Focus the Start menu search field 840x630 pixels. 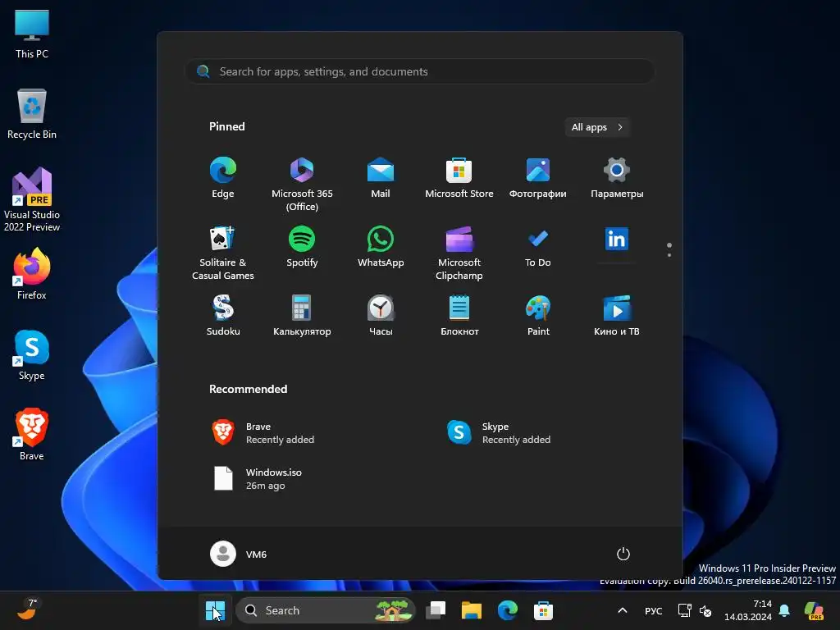point(420,71)
